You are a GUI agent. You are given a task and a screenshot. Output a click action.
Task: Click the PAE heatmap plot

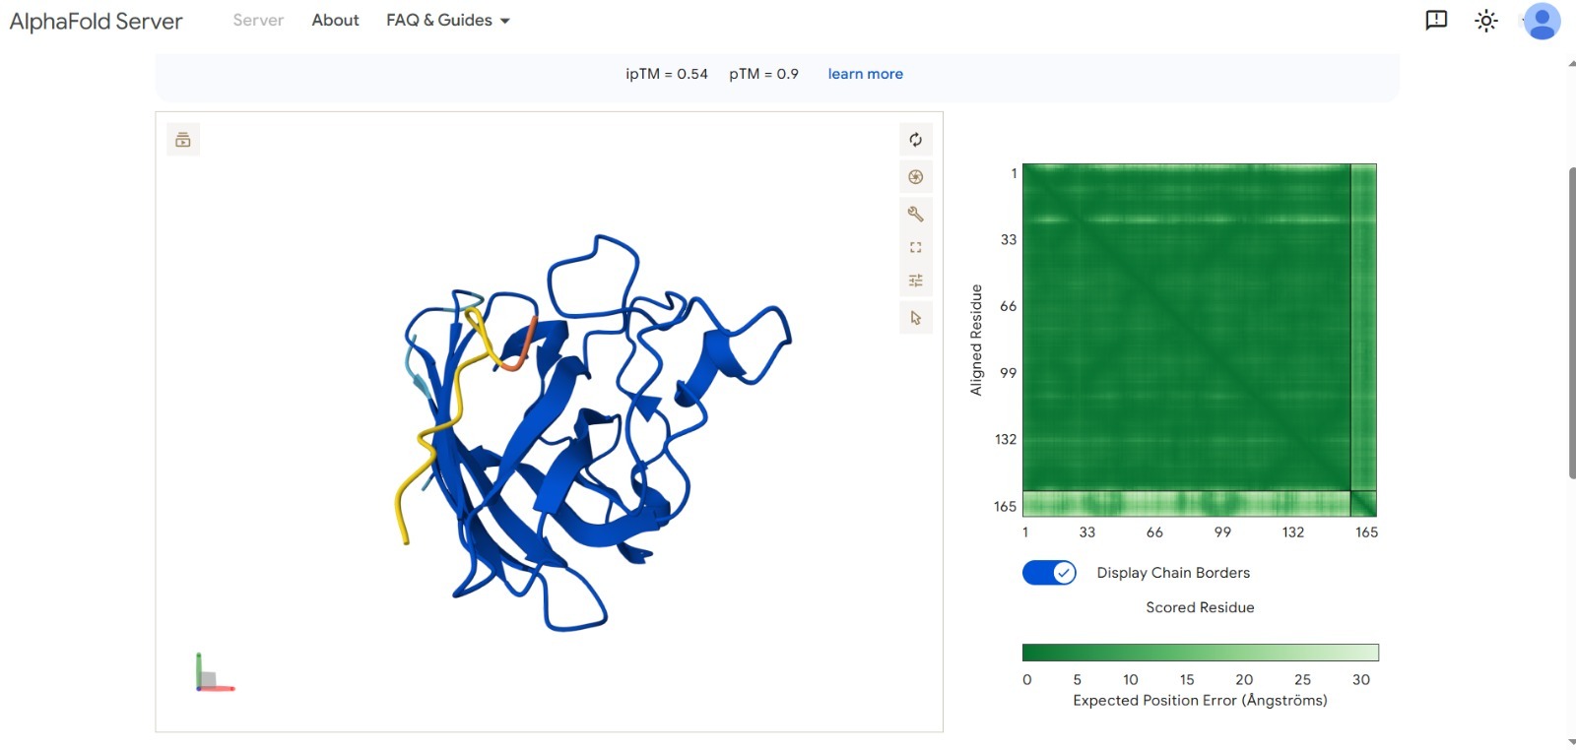(1199, 340)
